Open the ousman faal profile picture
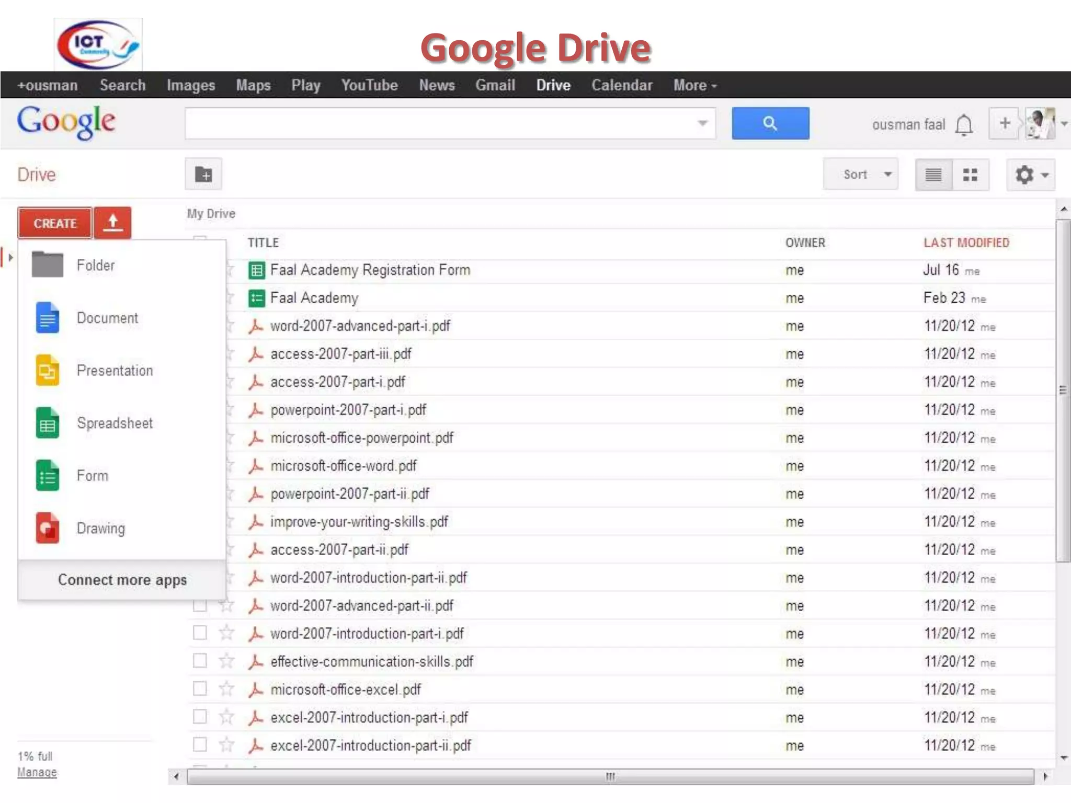The image size is (1071, 803). [1040, 123]
